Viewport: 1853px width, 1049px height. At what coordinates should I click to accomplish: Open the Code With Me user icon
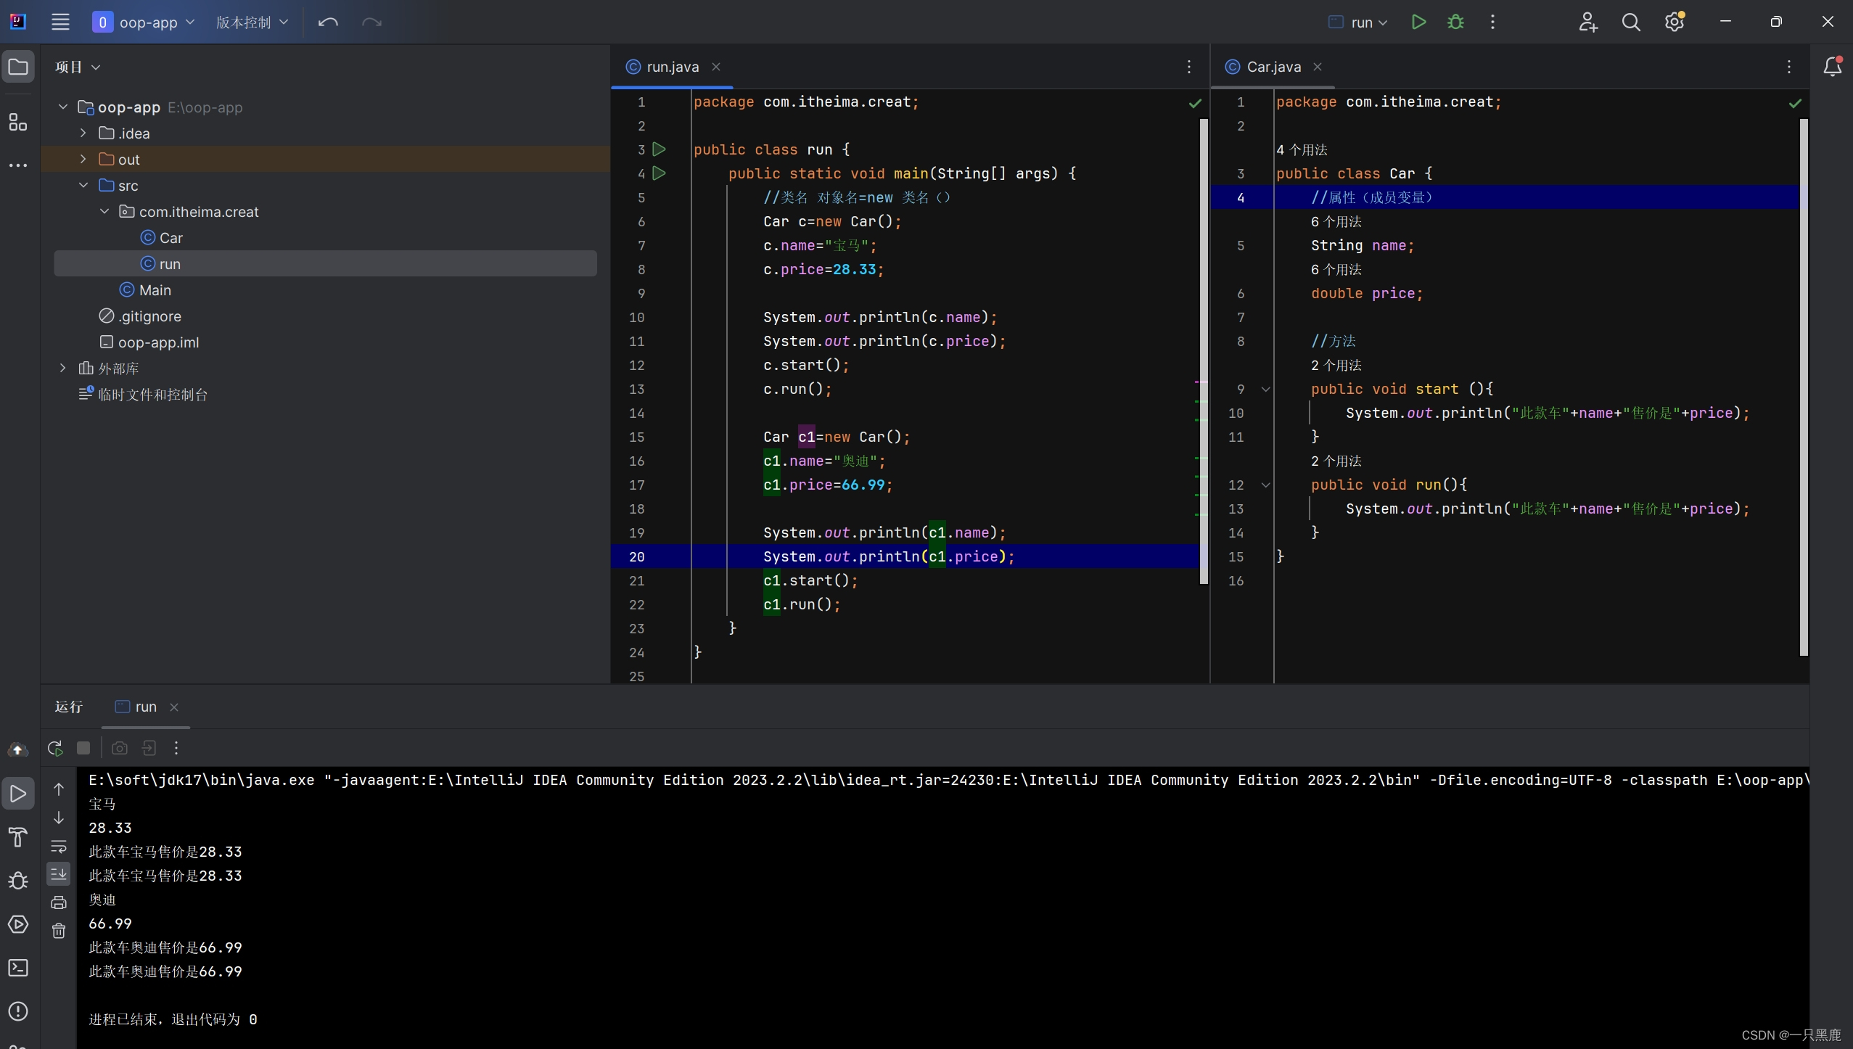(x=1587, y=22)
